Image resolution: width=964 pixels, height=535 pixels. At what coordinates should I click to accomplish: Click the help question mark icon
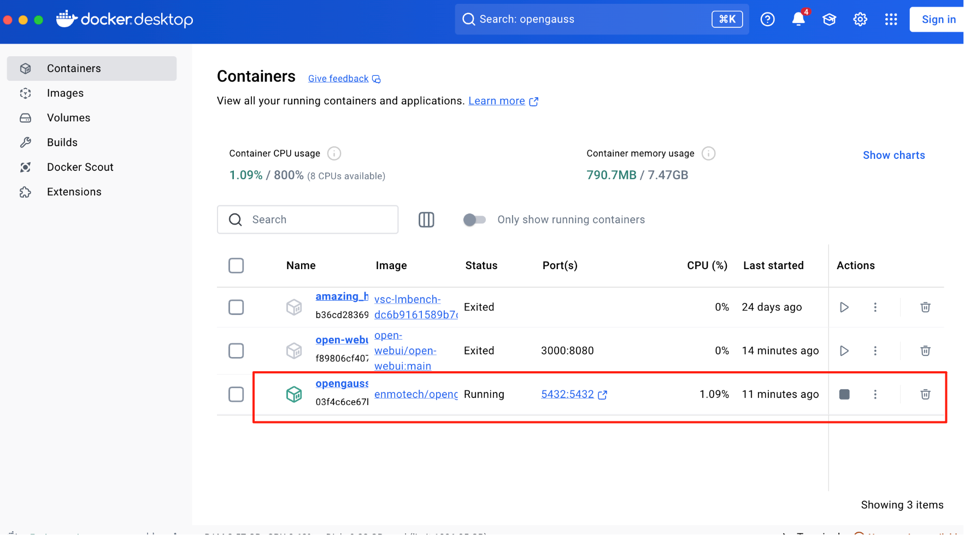(767, 20)
